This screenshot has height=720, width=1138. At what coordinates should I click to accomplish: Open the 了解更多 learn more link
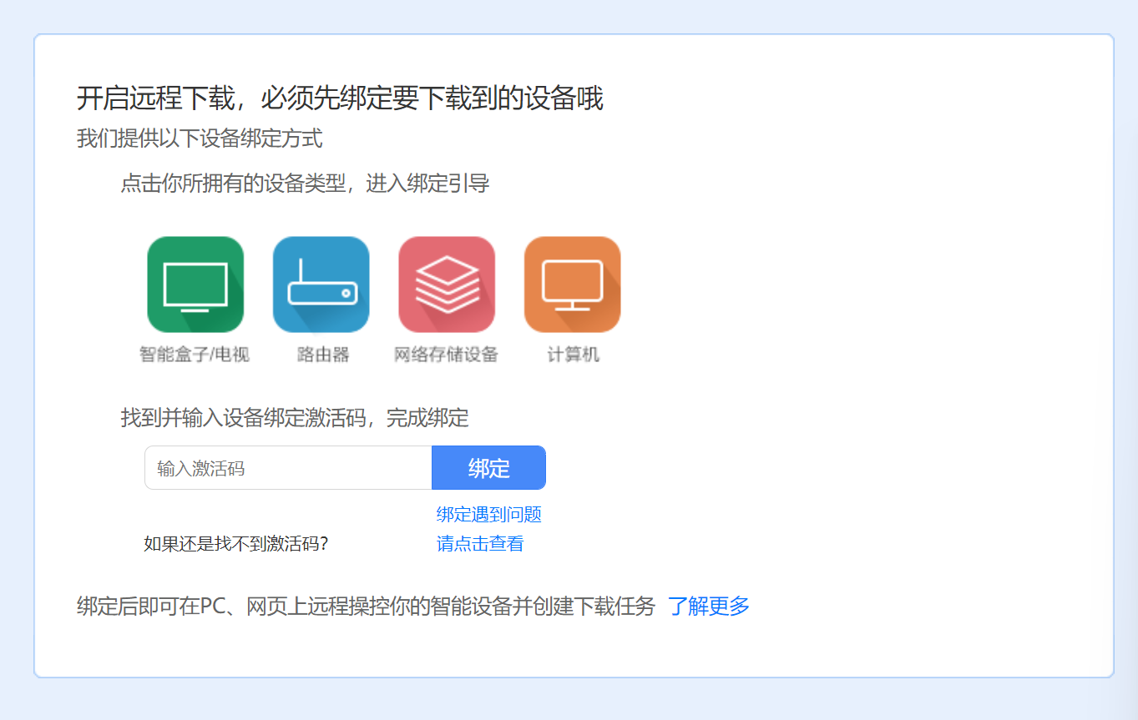(709, 607)
